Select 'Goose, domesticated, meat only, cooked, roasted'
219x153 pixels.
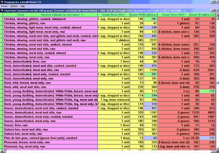pyautogui.click(x=50, y=117)
